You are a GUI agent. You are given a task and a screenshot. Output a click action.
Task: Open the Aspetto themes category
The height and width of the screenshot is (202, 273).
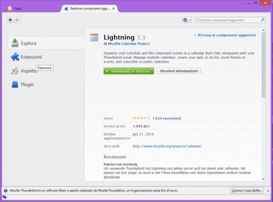click(x=28, y=71)
